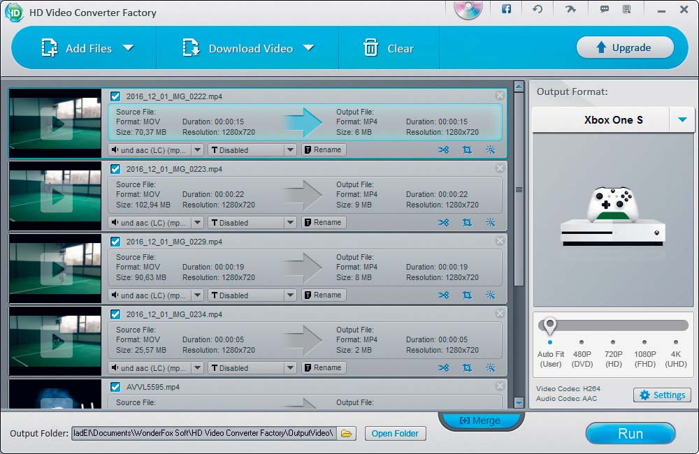Clip the 2016_12_01_IMG_0223.mp4 video with scissors icon
The height and width of the screenshot is (454, 699).
pyautogui.click(x=443, y=222)
